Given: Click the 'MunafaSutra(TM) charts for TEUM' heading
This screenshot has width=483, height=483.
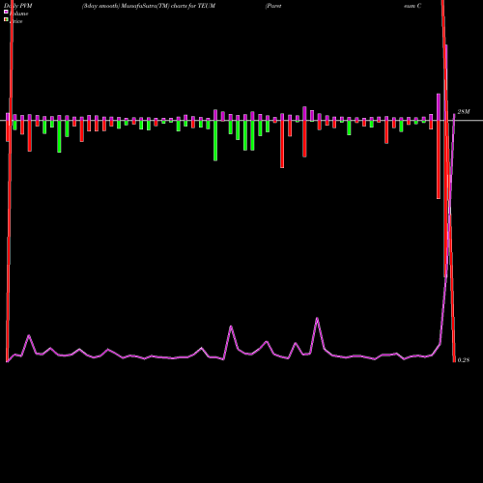Looking at the screenshot, I should click(168, 6).
